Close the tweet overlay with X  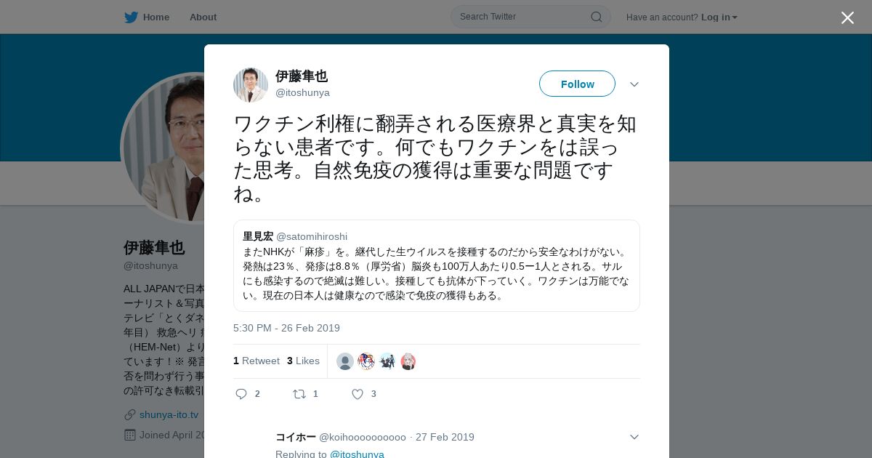847,17
